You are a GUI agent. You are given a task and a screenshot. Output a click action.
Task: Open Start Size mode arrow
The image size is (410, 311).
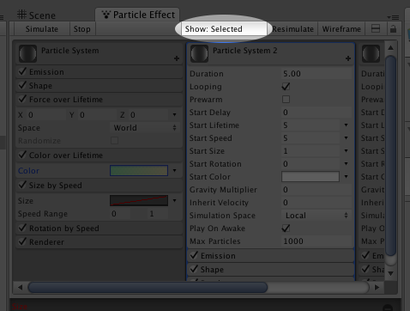point(346,151)
